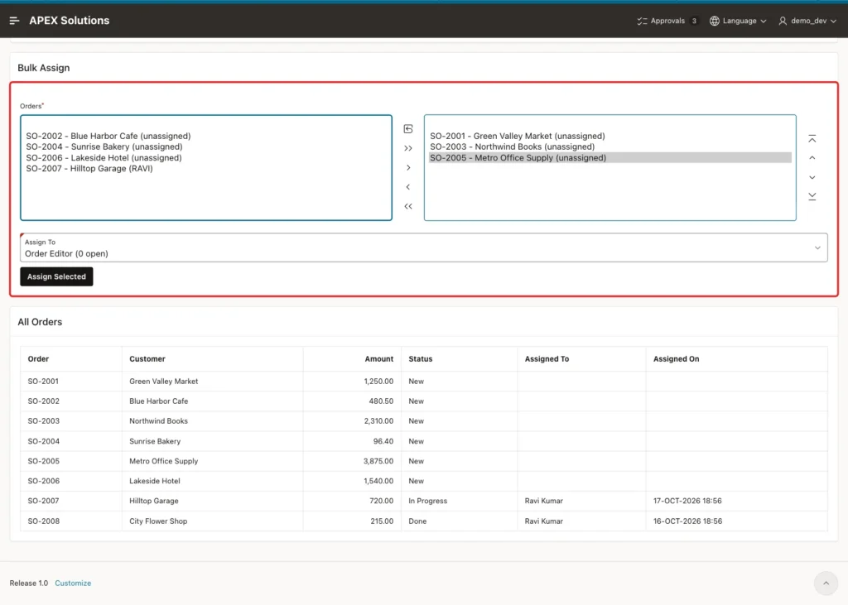Open the Approvals menu item
The image size is (848, 605).
point(667,21)
